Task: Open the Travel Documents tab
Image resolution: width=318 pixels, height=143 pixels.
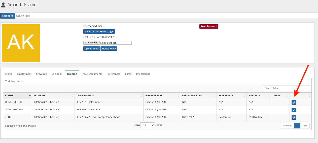Action: [92, 74]
